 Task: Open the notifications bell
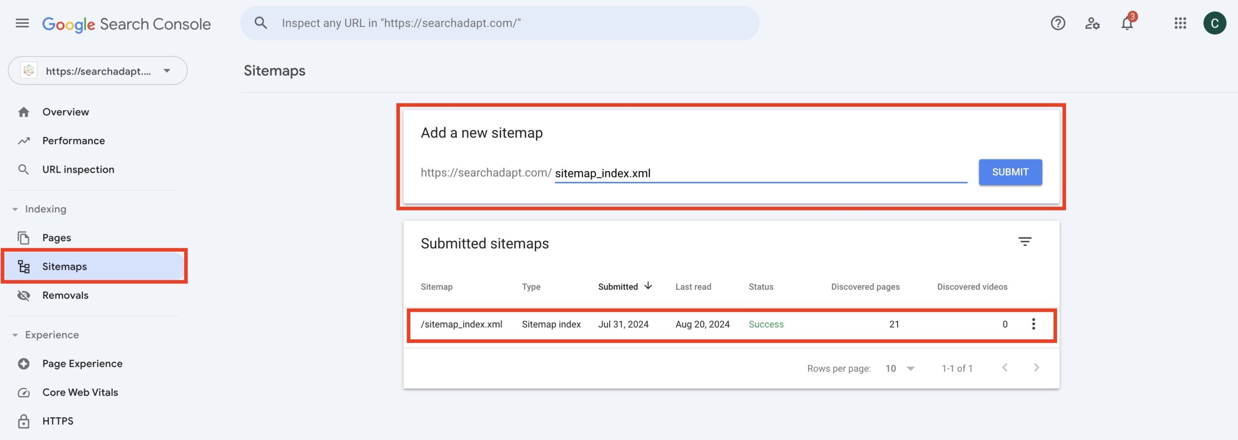click(x=1127, y=23)
